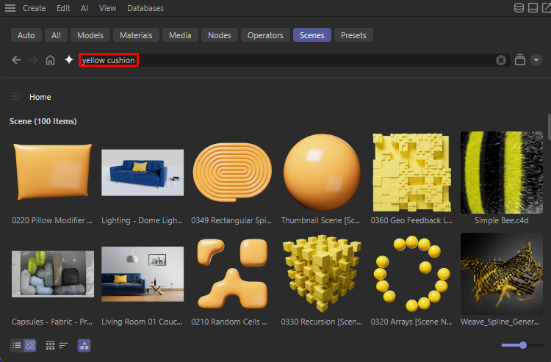Select the Capsules - Fabric thumbnail
The width and height of the screenshot is (551, 362).
coord(53,274)
